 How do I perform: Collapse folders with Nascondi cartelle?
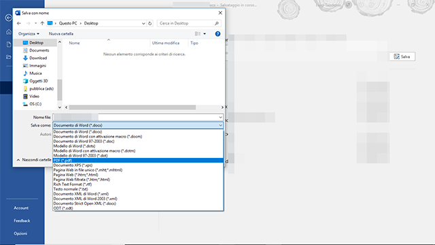click(33, 160)
